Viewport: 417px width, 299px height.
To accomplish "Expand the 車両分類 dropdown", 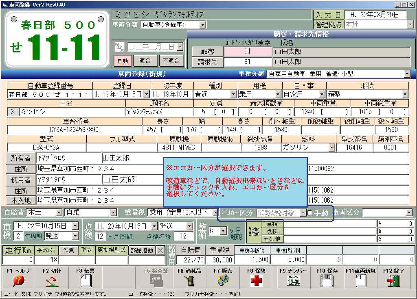I will click(203, 25).
